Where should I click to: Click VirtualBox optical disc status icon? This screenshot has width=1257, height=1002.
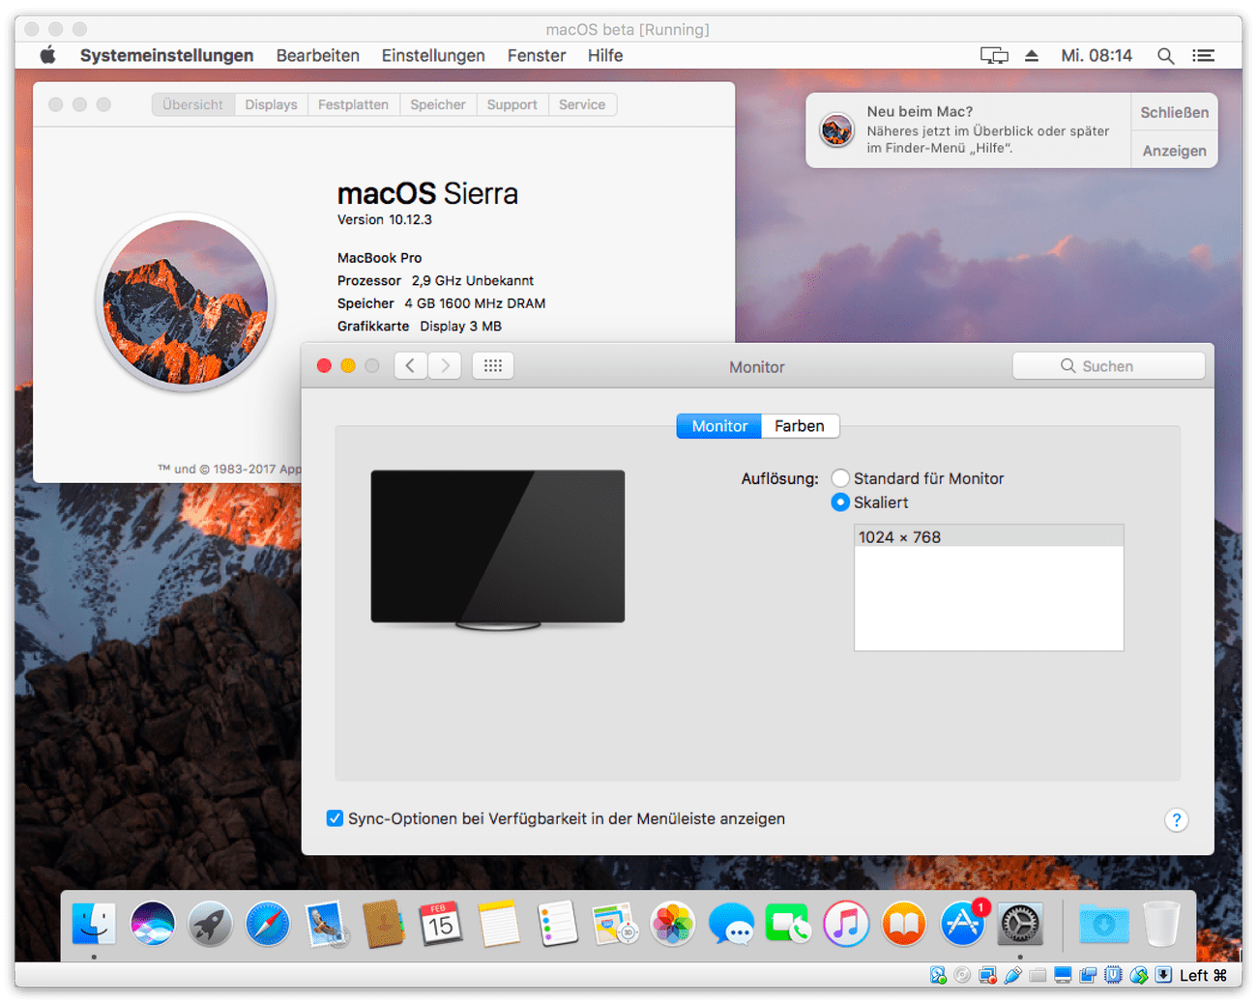tap(962, 975)
